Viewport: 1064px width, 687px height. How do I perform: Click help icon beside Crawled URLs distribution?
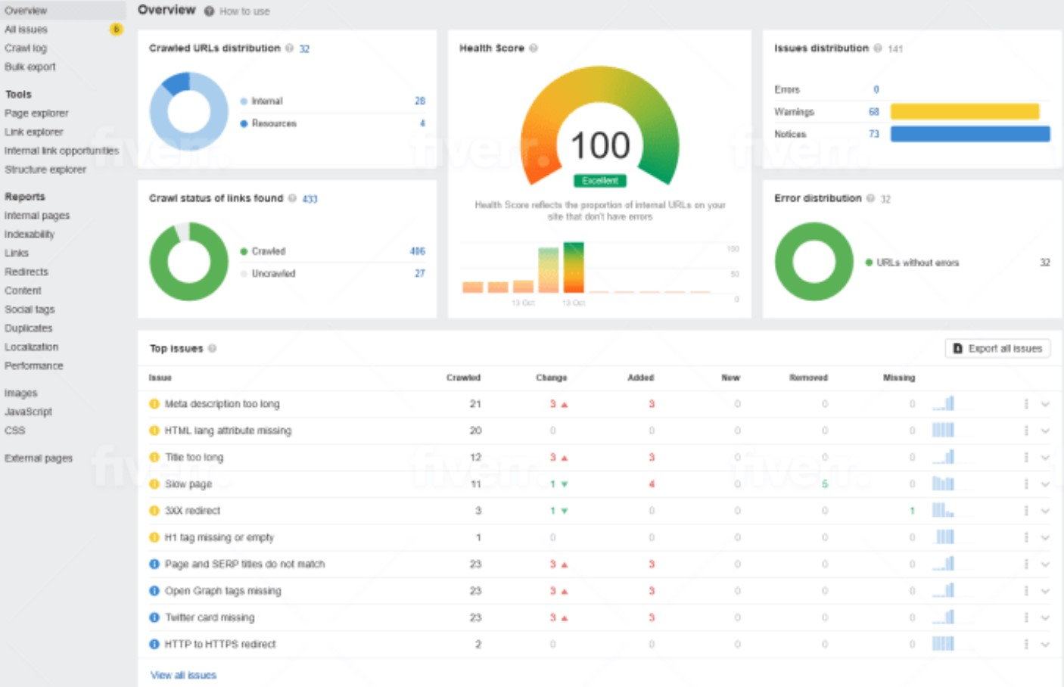pyautogui.click(x=290, y=48)
